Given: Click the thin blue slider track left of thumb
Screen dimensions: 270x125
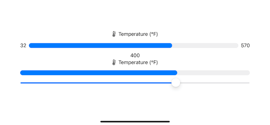Looking at the screenshot, I should coord(96,83).
